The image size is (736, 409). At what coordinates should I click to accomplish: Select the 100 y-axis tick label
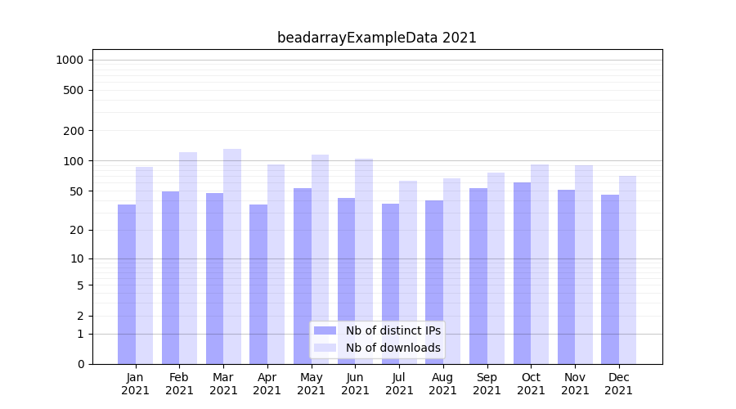pyautogui.click(x=74, y=161)
